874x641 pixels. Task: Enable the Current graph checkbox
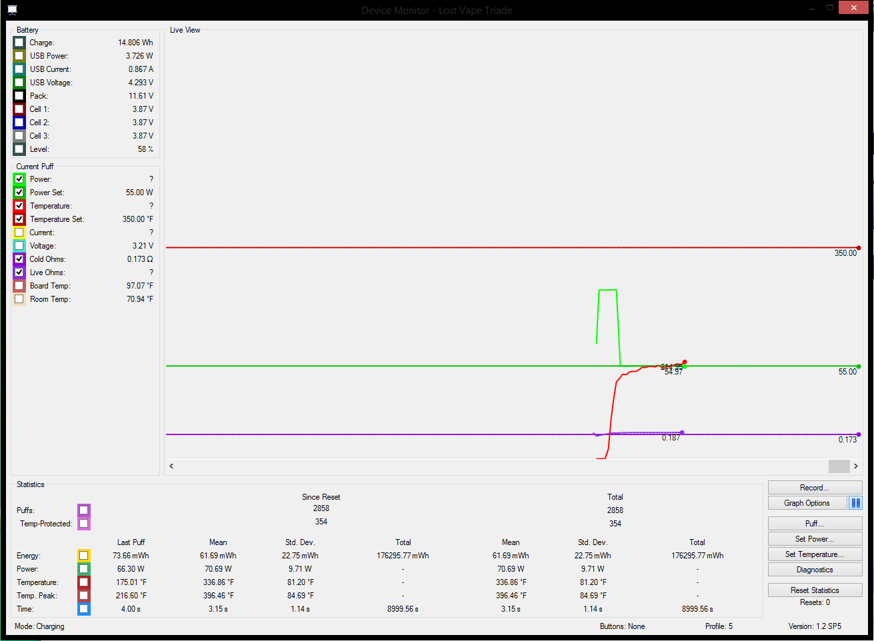pos(19,233)
